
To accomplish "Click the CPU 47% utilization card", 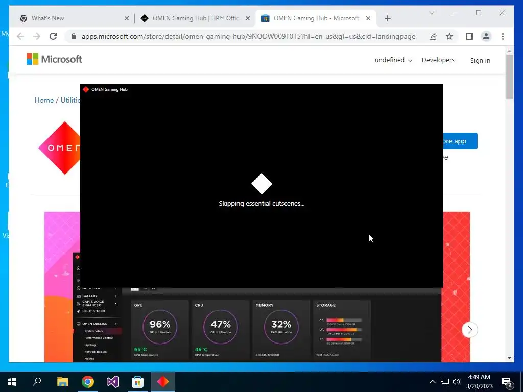I will [220, 330].
